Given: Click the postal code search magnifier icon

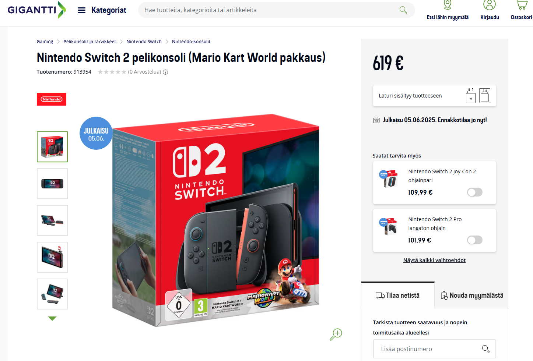Looking at the screenshot, I should click(486, 349).
